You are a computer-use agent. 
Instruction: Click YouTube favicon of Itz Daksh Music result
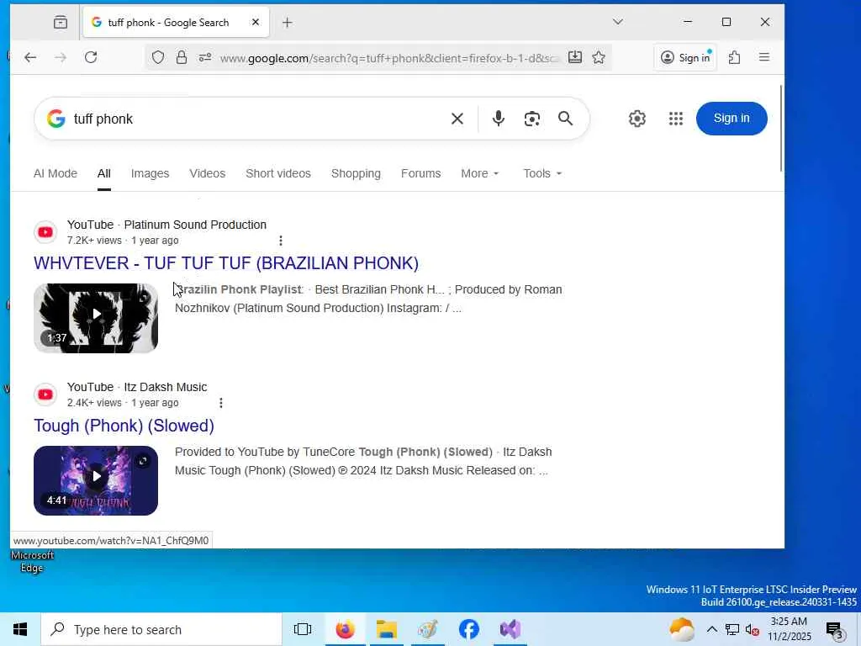point(45,394)
